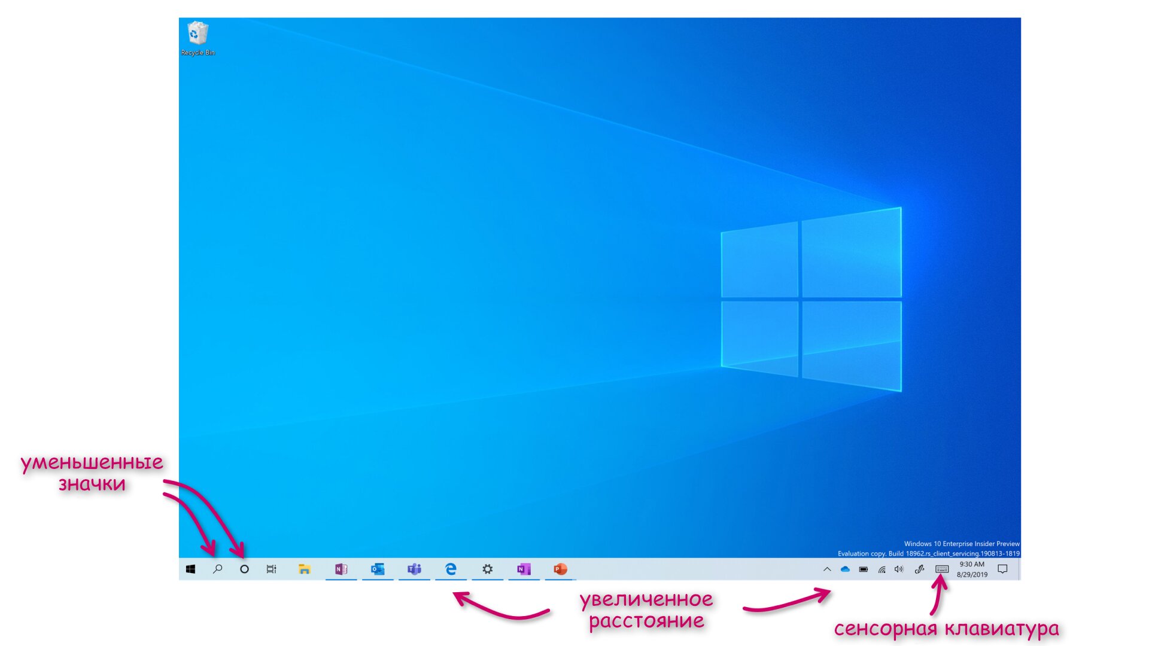The height and width of the screenshot is (646, 1149).
Task: Open the OneNote 2016 notebook taskbar icon
Action: tap(341, 569)
